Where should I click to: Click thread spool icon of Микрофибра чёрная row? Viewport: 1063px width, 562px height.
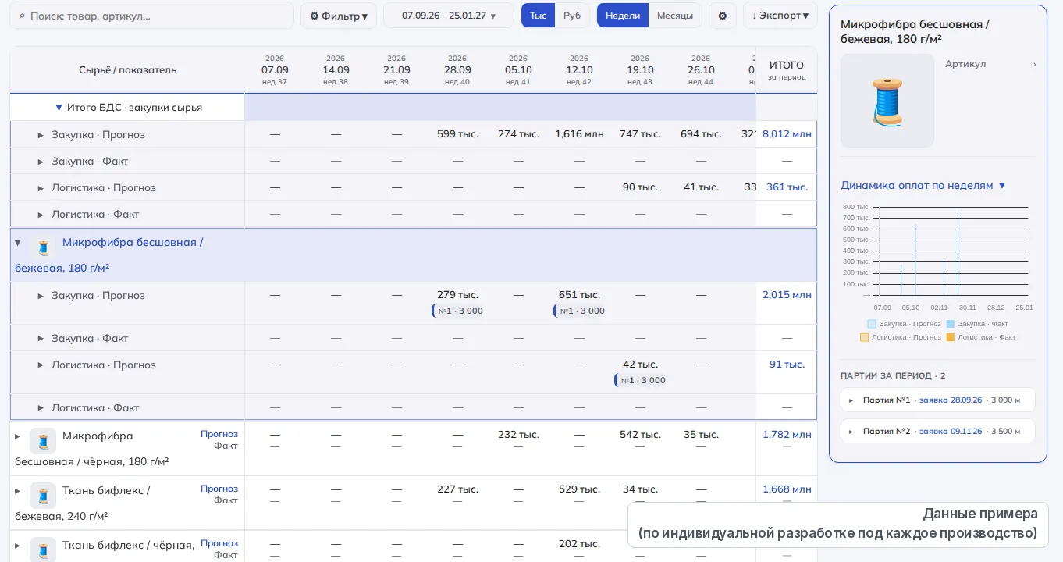point(43,441)
